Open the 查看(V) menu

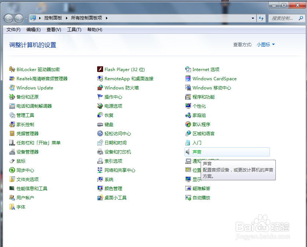54,30
